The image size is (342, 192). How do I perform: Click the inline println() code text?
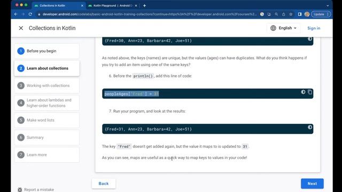point(143,76)
